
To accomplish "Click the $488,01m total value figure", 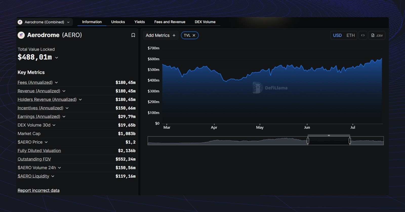I will 35,57.
